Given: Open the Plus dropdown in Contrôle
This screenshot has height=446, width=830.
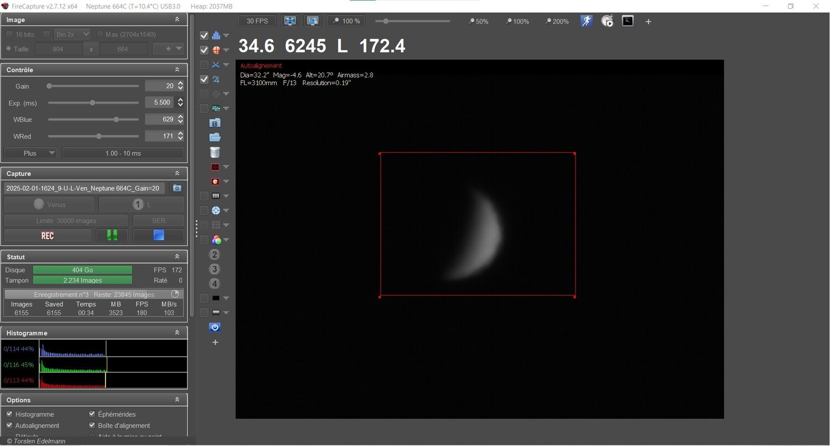Looking at the screenshot, I should click(x=30, y=153).
